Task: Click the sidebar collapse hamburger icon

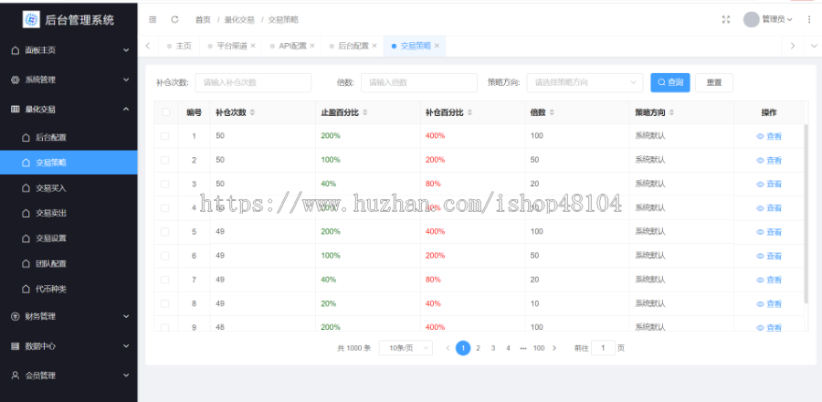Action: tap(153, 19)
